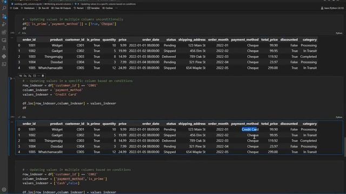Open Remote Explorer in the activity bar
The image size is (346, 194).
(4, 40)
